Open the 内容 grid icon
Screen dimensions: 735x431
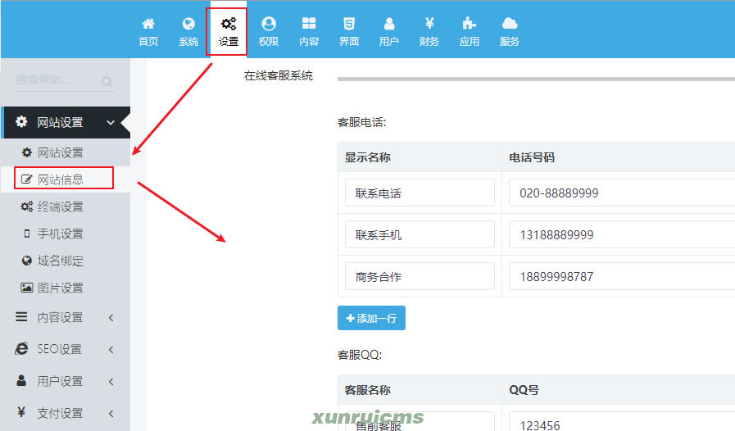point(309,24)
